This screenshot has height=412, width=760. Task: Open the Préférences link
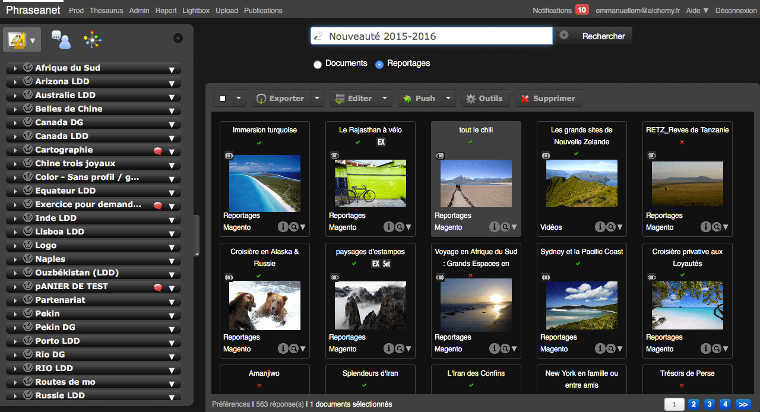[231, 404]
